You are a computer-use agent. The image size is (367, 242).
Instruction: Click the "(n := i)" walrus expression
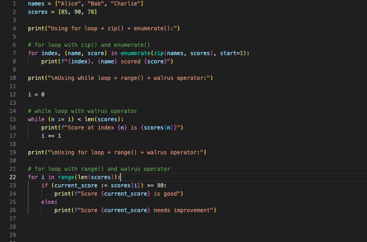click(x=61, y=119)
